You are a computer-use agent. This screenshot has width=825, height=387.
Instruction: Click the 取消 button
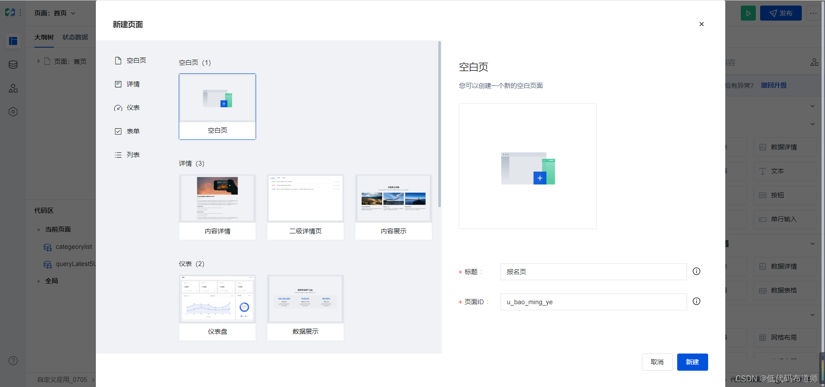click(x=657, y=362)
